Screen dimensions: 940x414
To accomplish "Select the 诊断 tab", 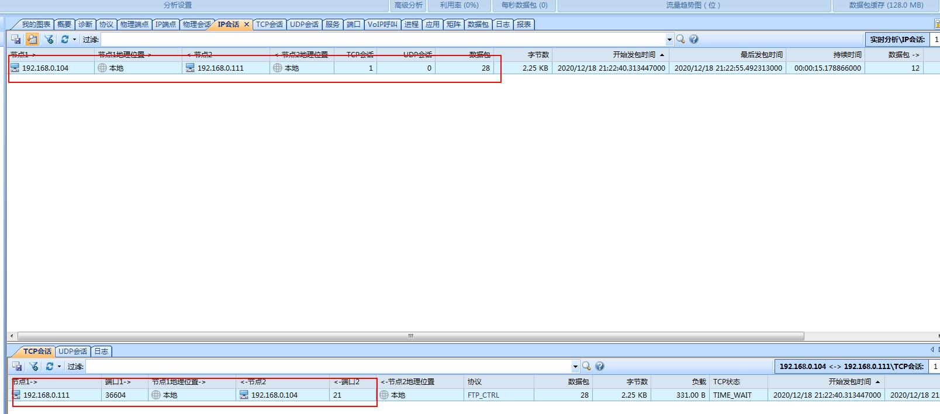I will tap(85, 25).
